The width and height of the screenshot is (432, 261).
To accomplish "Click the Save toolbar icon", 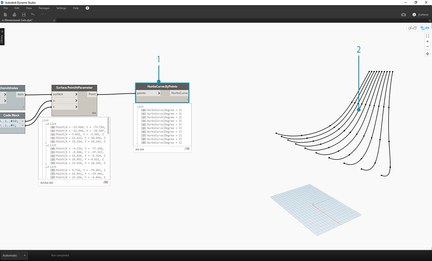I will click(24, 14).
